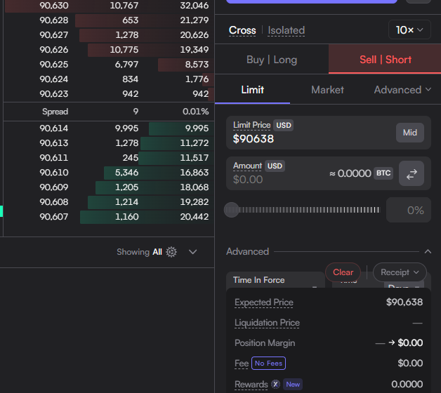Click the Rewards X token icon
Viewport: 441px width, 393px height.
[276, 384]
